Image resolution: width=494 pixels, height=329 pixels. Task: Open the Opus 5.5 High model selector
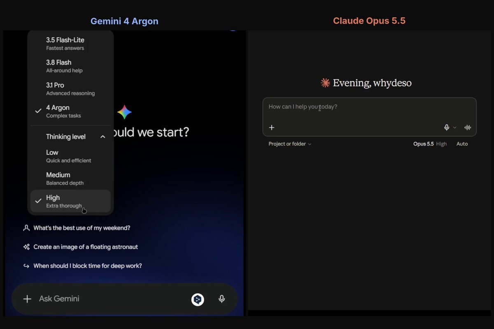click(x=430, y=144)
